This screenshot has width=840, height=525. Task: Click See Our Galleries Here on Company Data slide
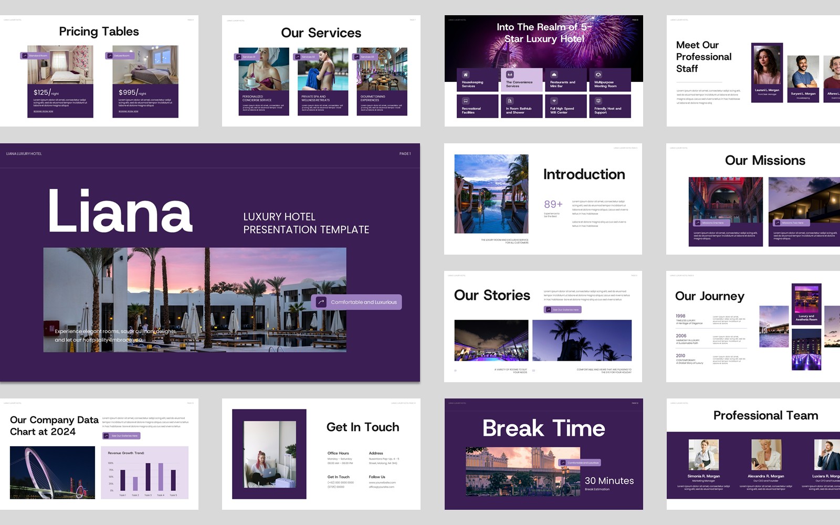122,436
